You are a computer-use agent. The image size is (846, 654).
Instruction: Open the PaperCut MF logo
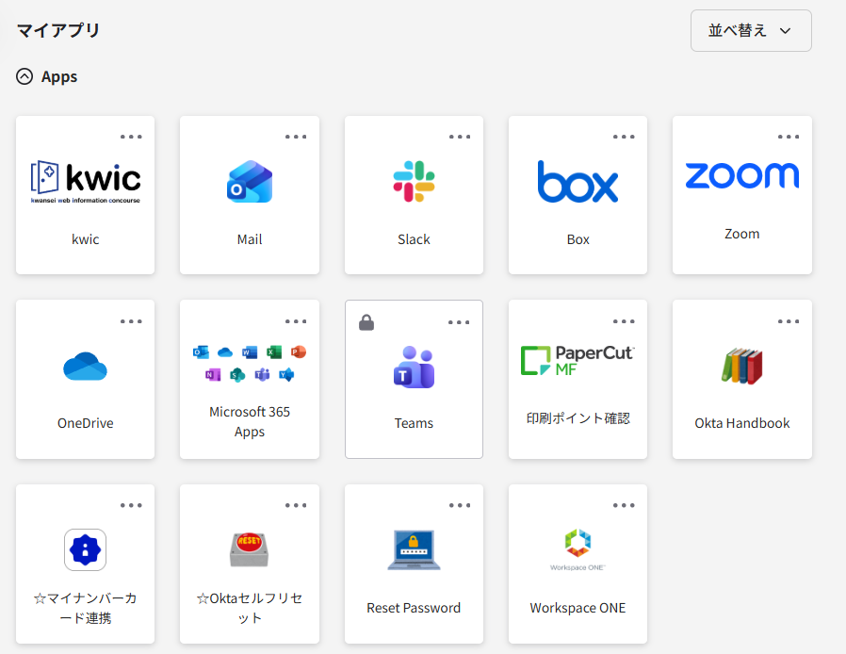pos(578,361)
